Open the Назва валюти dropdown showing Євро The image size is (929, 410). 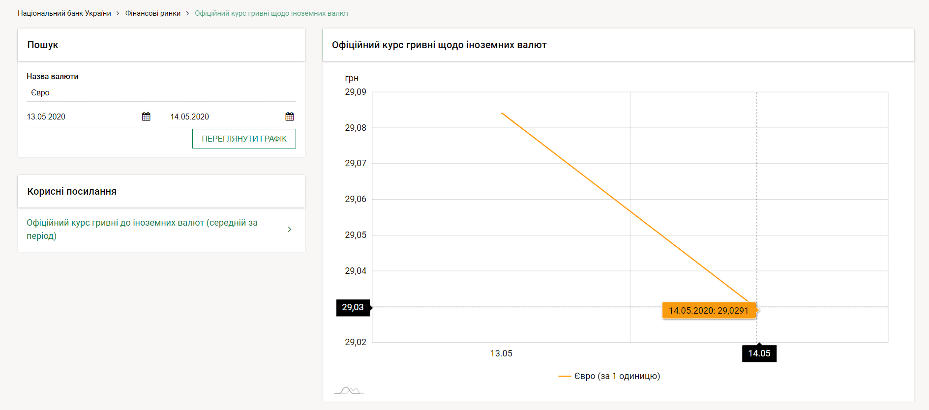click(161, 92)
